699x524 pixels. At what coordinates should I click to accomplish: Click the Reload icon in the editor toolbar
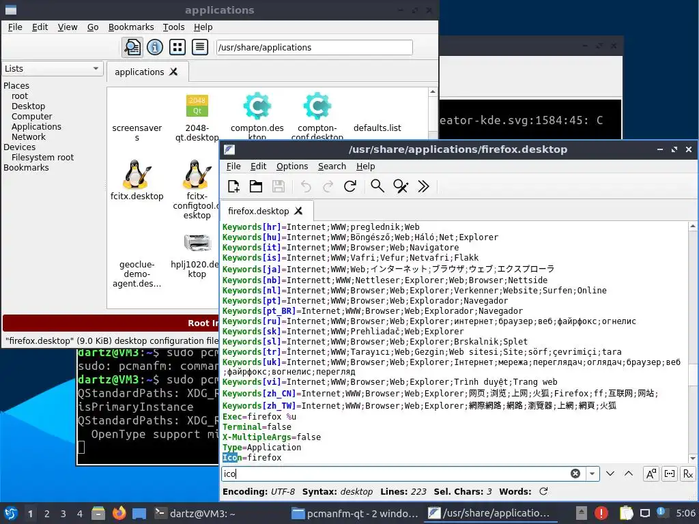click(350, 186)
